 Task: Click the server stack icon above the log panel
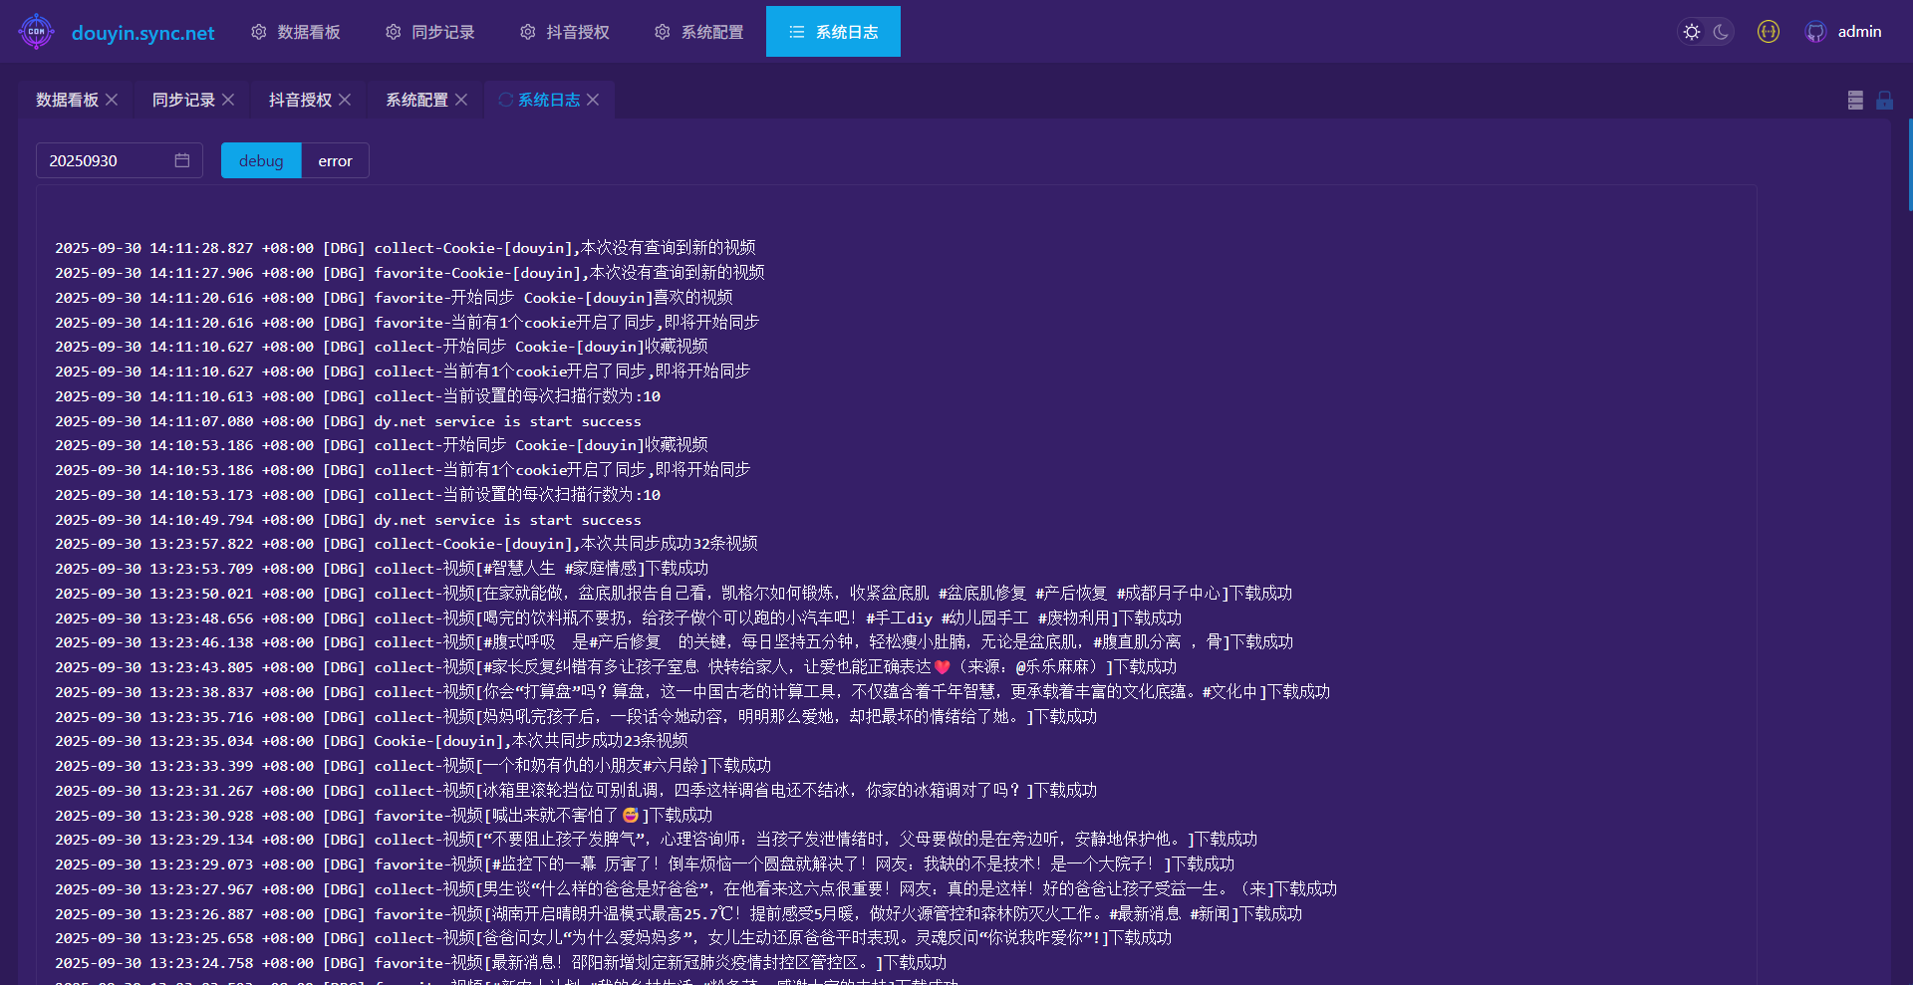[x=1855, y=101]
